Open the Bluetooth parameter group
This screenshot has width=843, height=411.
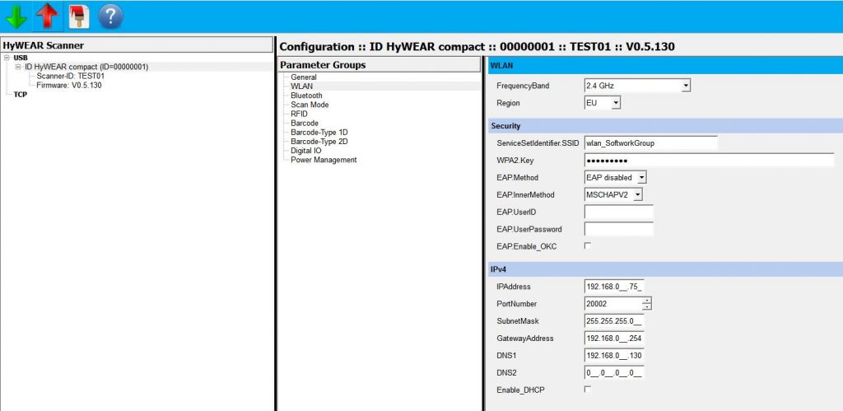(x=306, y=96)
